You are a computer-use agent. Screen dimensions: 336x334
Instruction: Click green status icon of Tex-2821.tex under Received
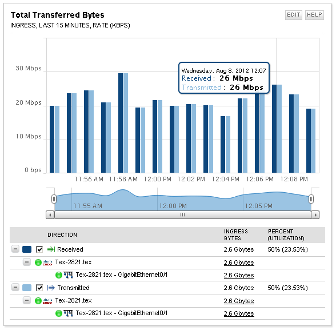coord(38,263)
